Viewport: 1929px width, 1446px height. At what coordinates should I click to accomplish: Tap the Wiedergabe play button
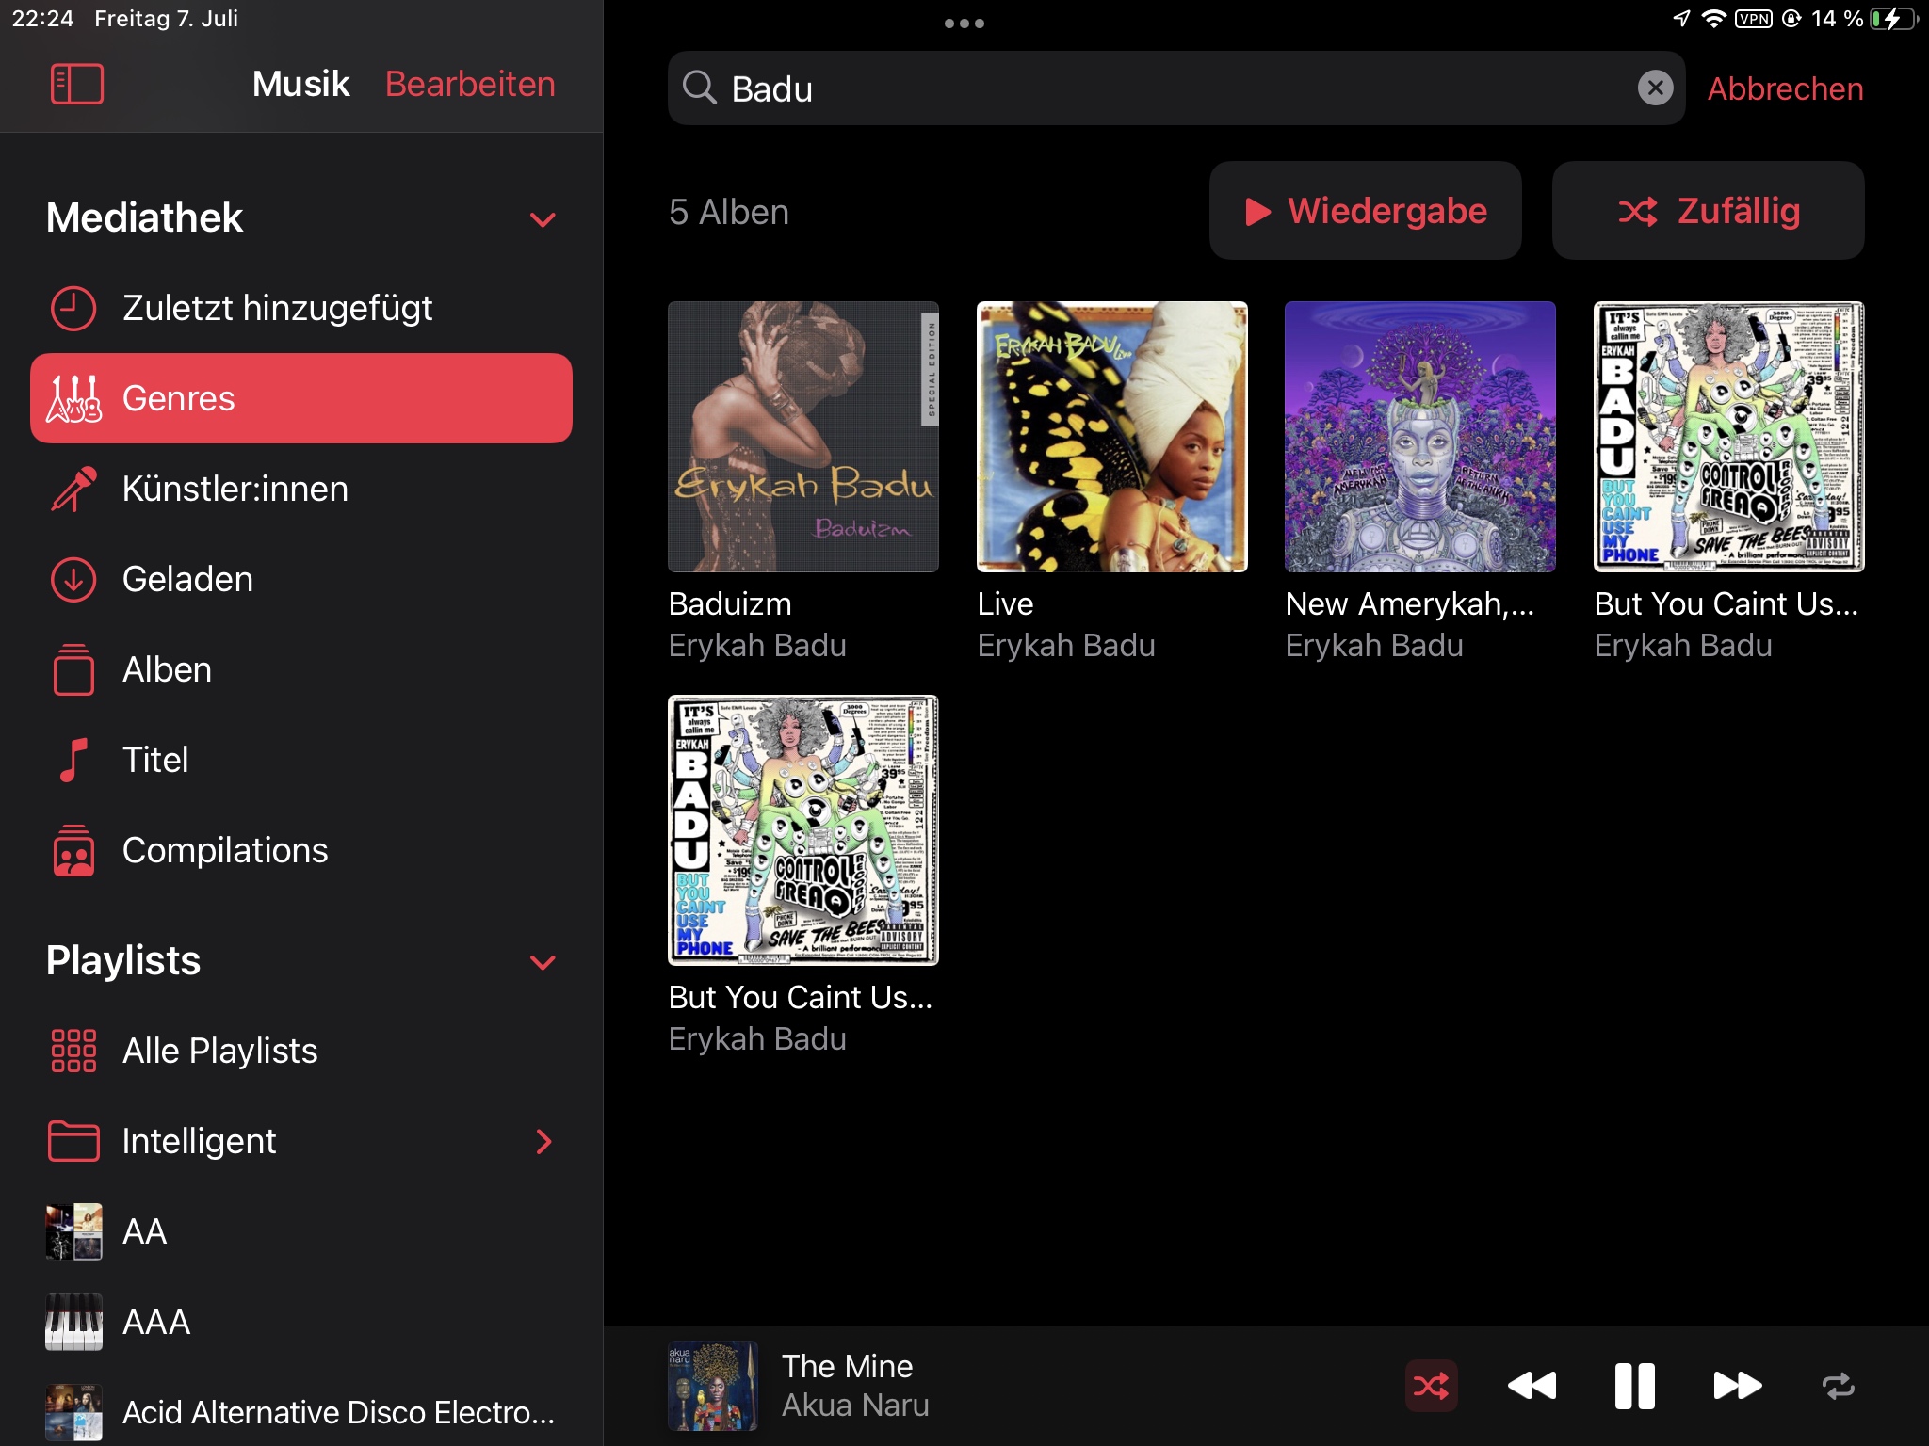click(1365, 211)
